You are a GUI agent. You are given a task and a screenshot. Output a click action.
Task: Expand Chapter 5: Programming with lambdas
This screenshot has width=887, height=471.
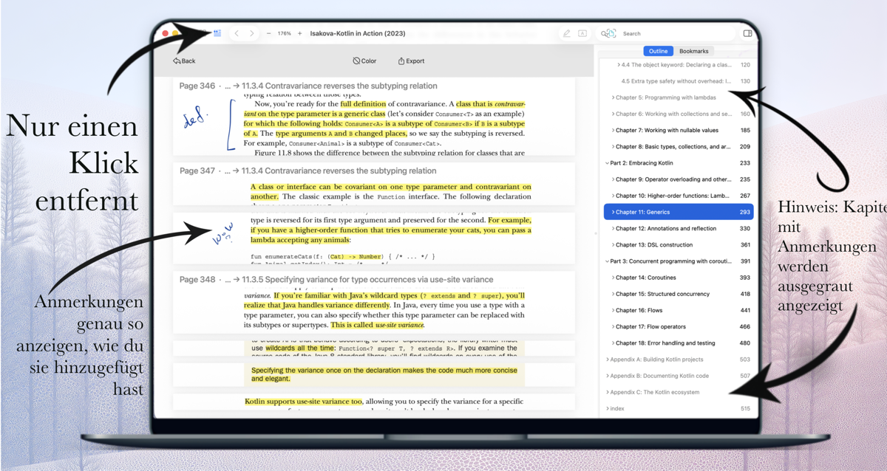[x=613, y=97]
